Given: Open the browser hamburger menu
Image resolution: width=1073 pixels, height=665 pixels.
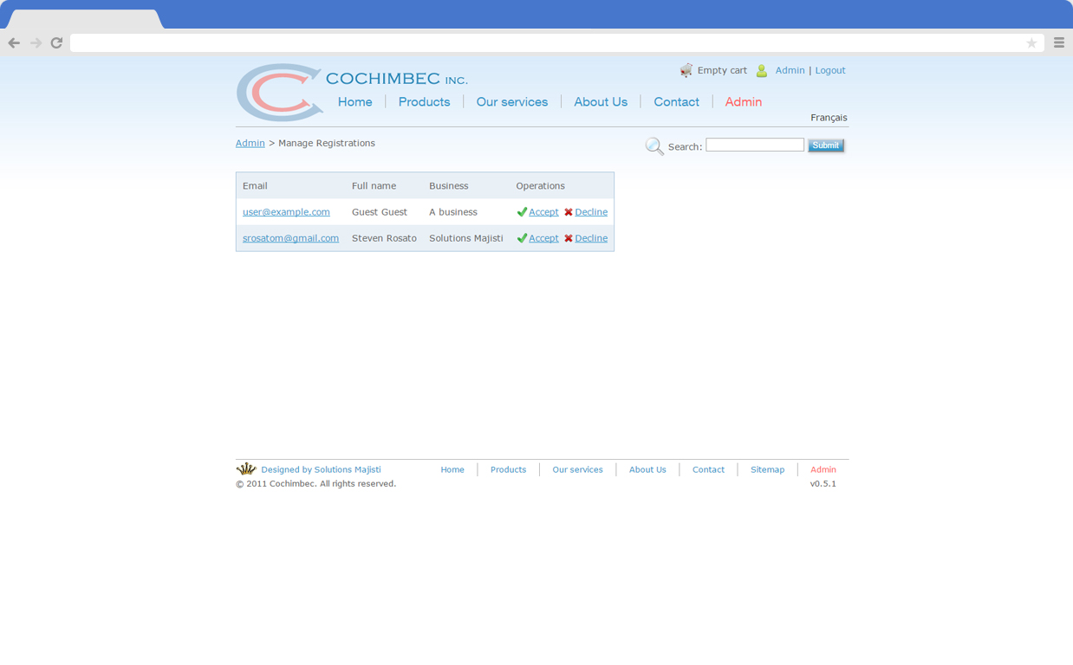Looking at the screenshot, I should pos(1058,42).
